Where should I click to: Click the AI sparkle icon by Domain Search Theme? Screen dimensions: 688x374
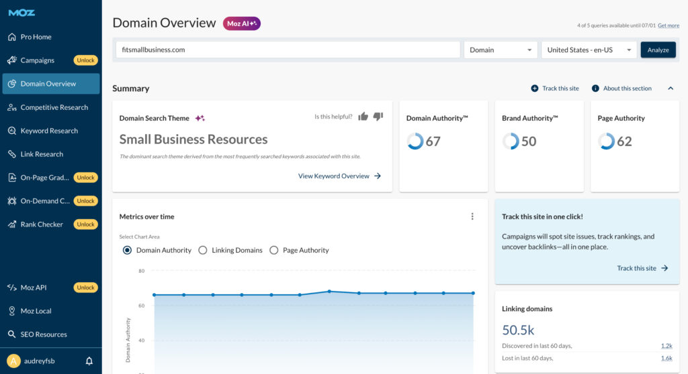tap(200, 118)
